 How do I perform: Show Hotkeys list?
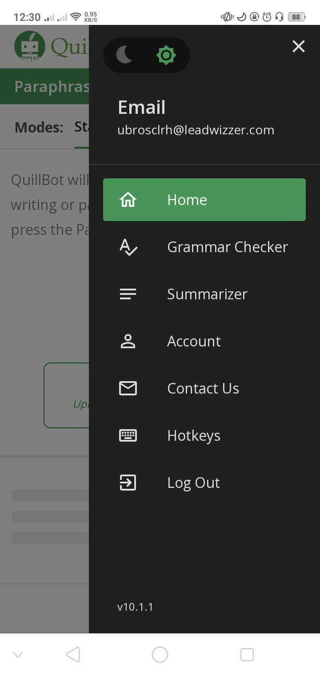tap(204, 435)
